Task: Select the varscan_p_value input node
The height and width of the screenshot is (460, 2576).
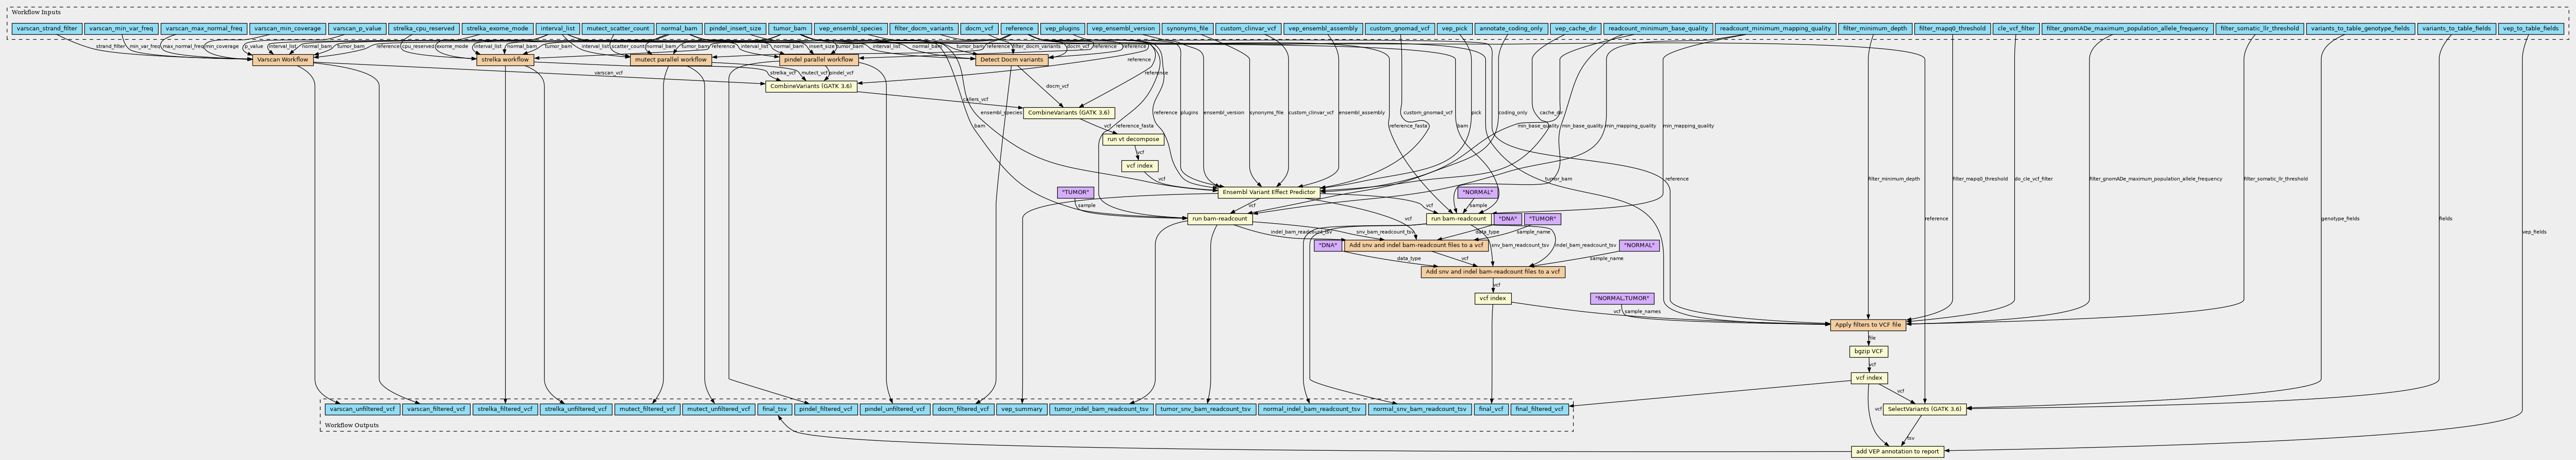Action: pyautogui.click(x=357, y=29)
